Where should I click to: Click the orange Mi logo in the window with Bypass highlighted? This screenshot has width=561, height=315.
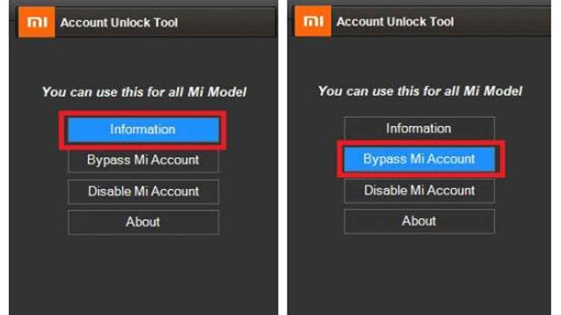[x=313, y=21]
